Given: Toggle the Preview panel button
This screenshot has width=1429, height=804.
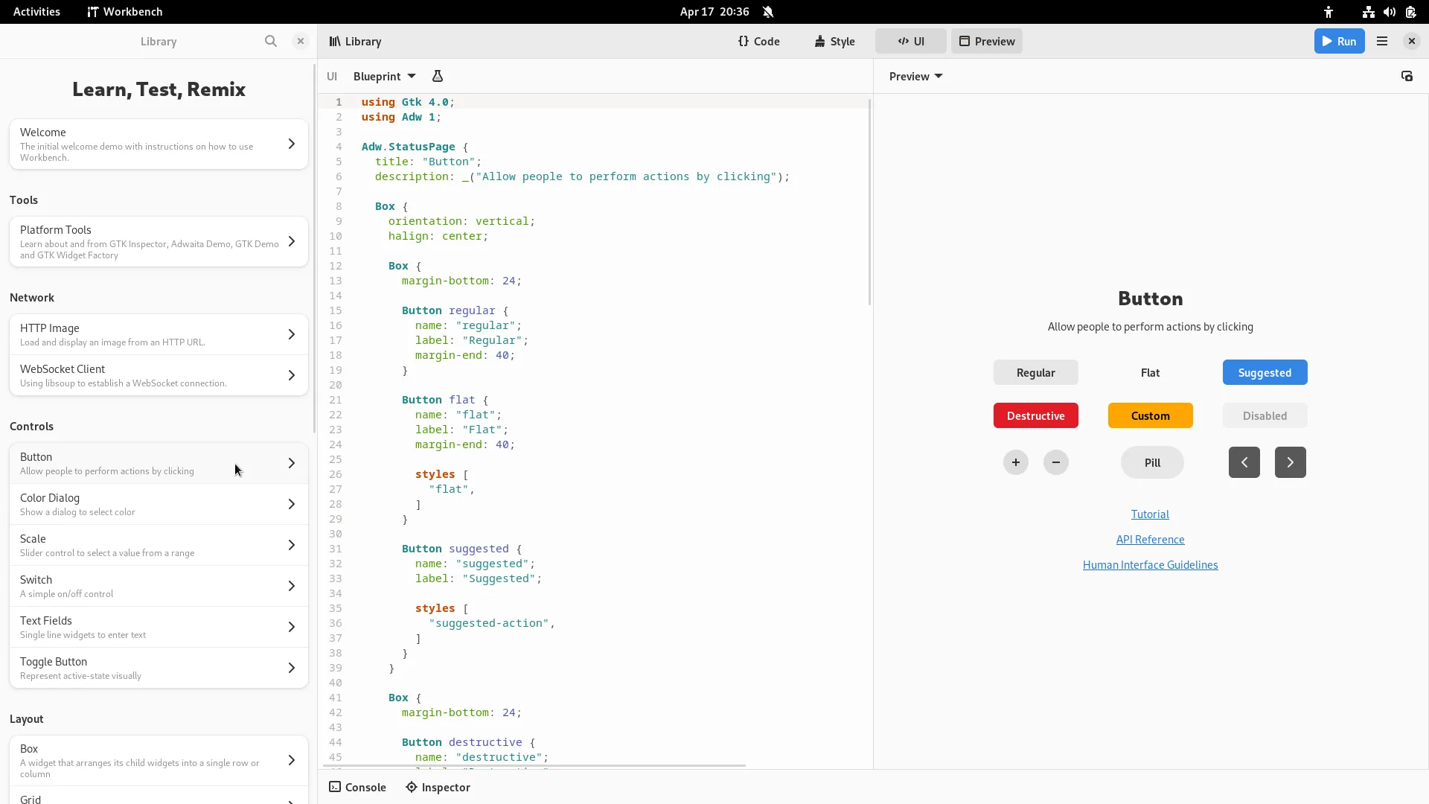Looking at the screenshot, I should (986, 41).
